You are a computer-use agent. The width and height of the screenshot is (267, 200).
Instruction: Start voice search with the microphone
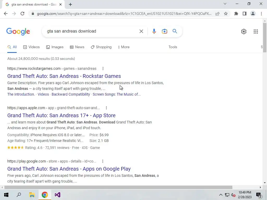coord(154,31)
